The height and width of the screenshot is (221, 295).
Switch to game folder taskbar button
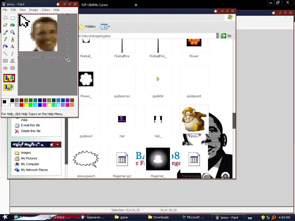tap(121, 217)
